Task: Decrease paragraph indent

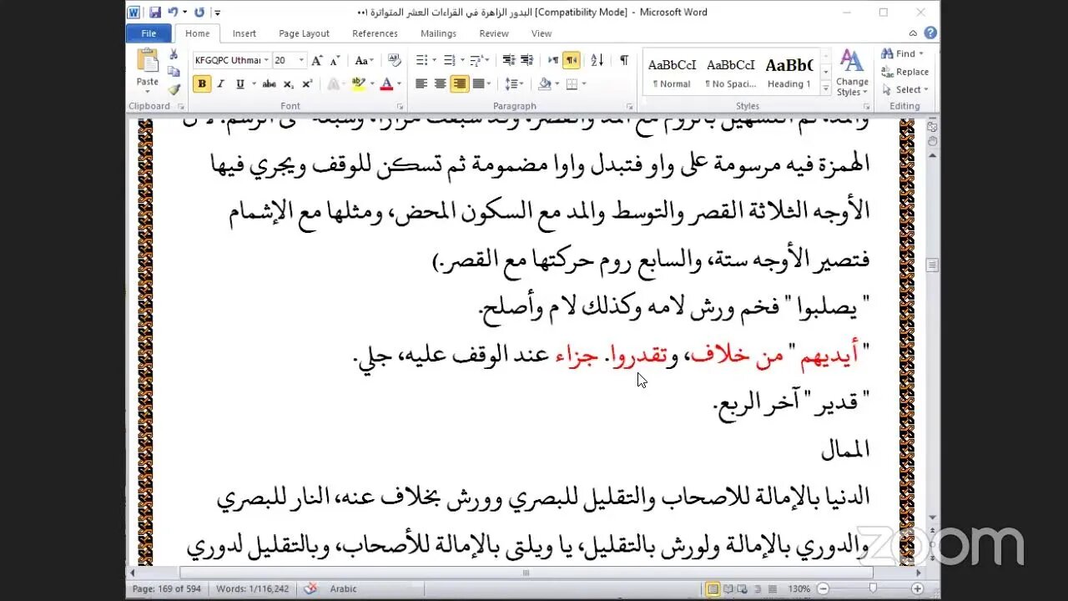Action: click(508, 60)
